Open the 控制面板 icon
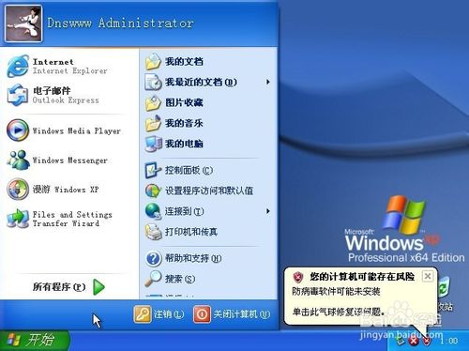 point(153,170)
